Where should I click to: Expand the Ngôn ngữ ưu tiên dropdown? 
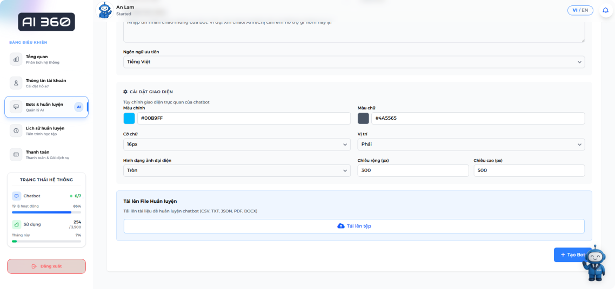354,62
